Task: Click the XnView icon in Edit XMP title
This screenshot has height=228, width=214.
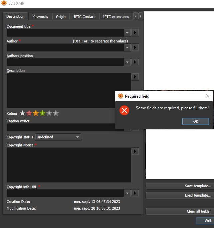Action: pos(4,3)
